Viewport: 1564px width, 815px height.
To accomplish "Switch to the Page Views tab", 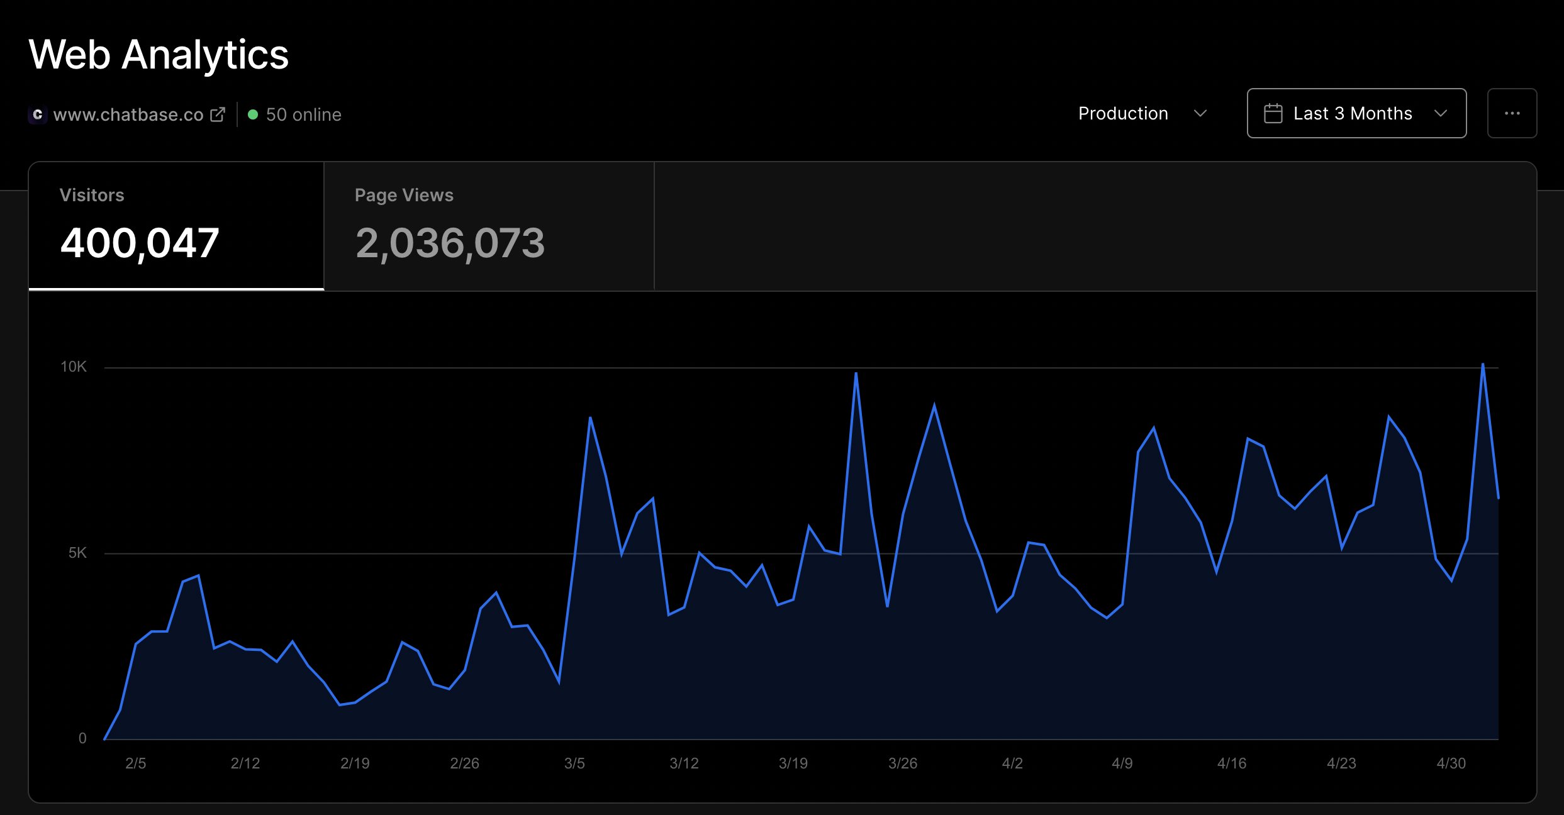I will 489,226.
